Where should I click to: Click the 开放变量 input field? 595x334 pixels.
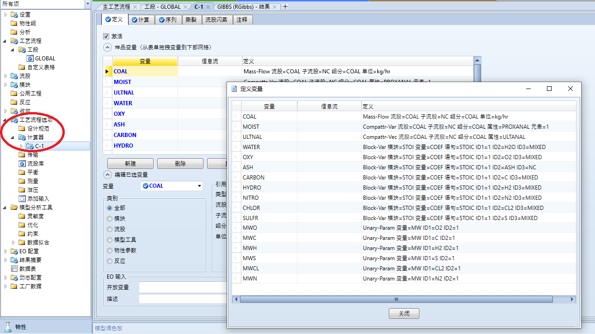click(x=183, y=287)
